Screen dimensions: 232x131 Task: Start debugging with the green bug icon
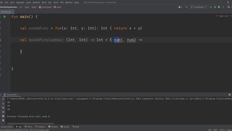215,7
